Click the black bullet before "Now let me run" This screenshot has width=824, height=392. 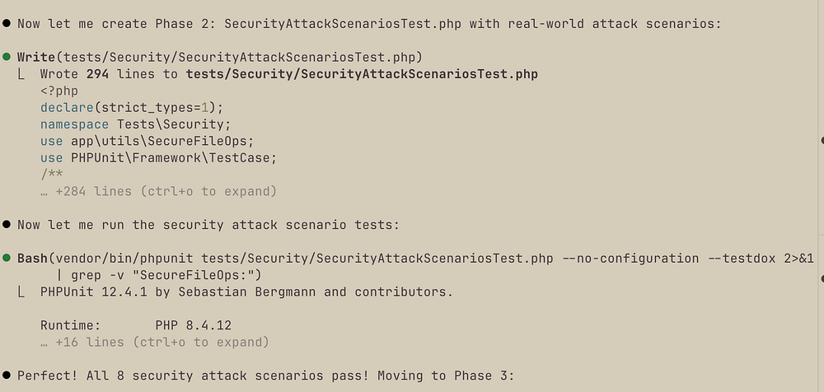7,224
